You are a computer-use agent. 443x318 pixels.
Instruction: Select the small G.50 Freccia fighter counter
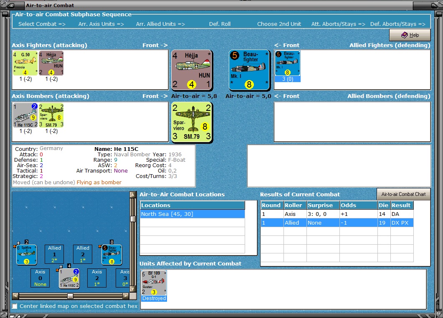click(x=25, y=63)
